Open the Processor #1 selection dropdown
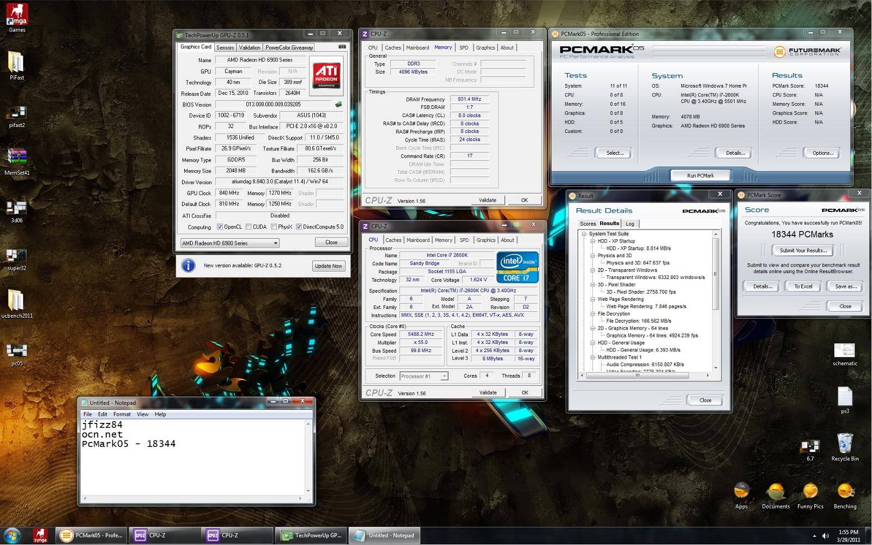 click(x=423, y=376)
